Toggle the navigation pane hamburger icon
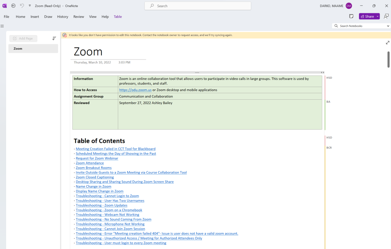Screen dimensions: 391x249 [x=2, y=26]
